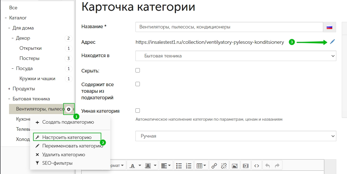347x174 pixels.
Task: Collapse the Бытовая техника tree node
Action: (9, 99)
